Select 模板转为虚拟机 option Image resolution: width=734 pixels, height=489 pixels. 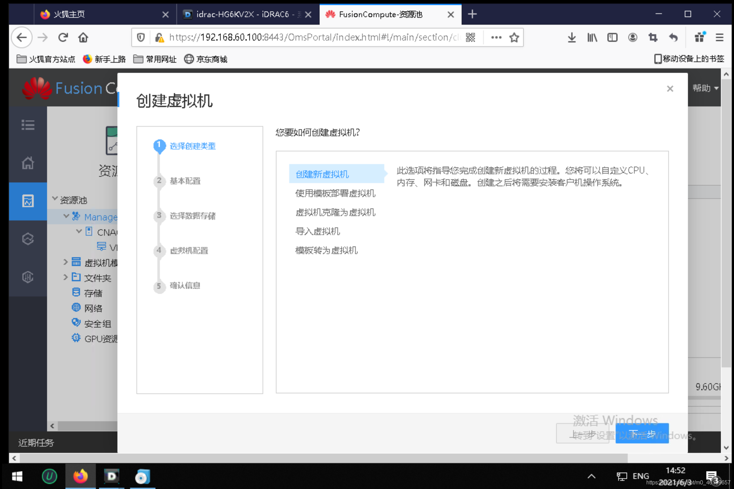pyautogui.click(x=326, y=250)
